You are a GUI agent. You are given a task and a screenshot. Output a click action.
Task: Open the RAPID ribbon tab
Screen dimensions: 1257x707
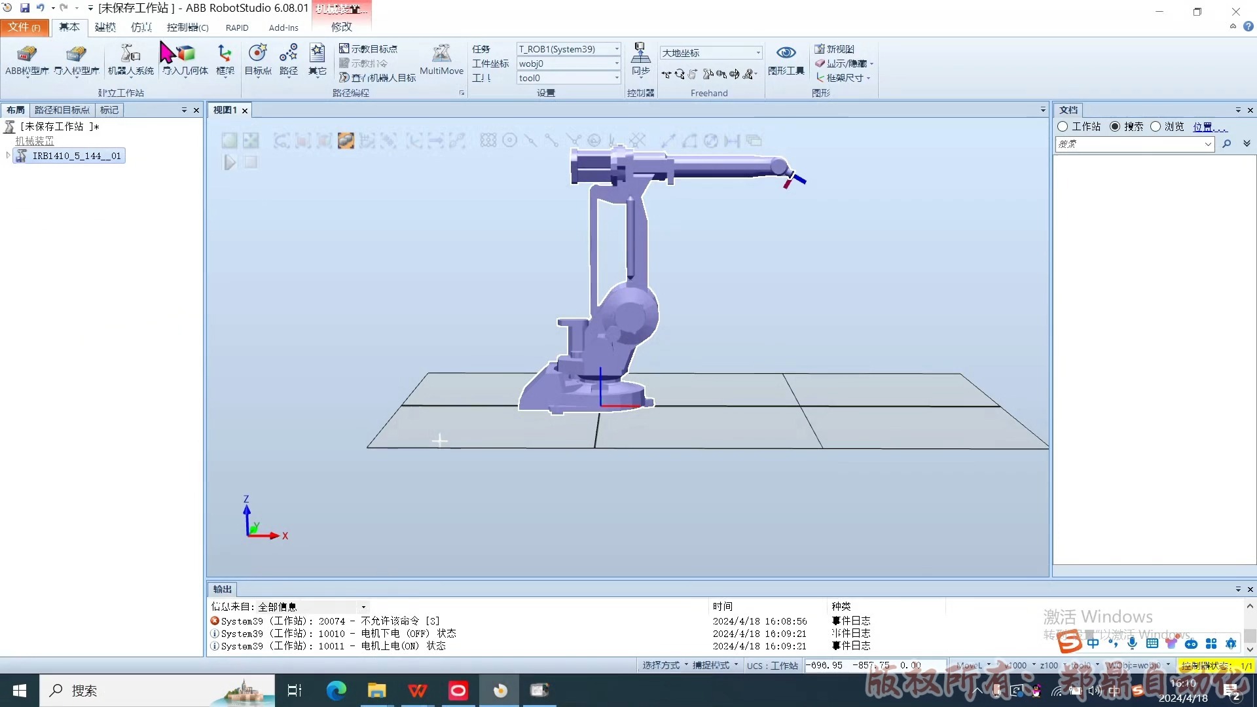237,27
